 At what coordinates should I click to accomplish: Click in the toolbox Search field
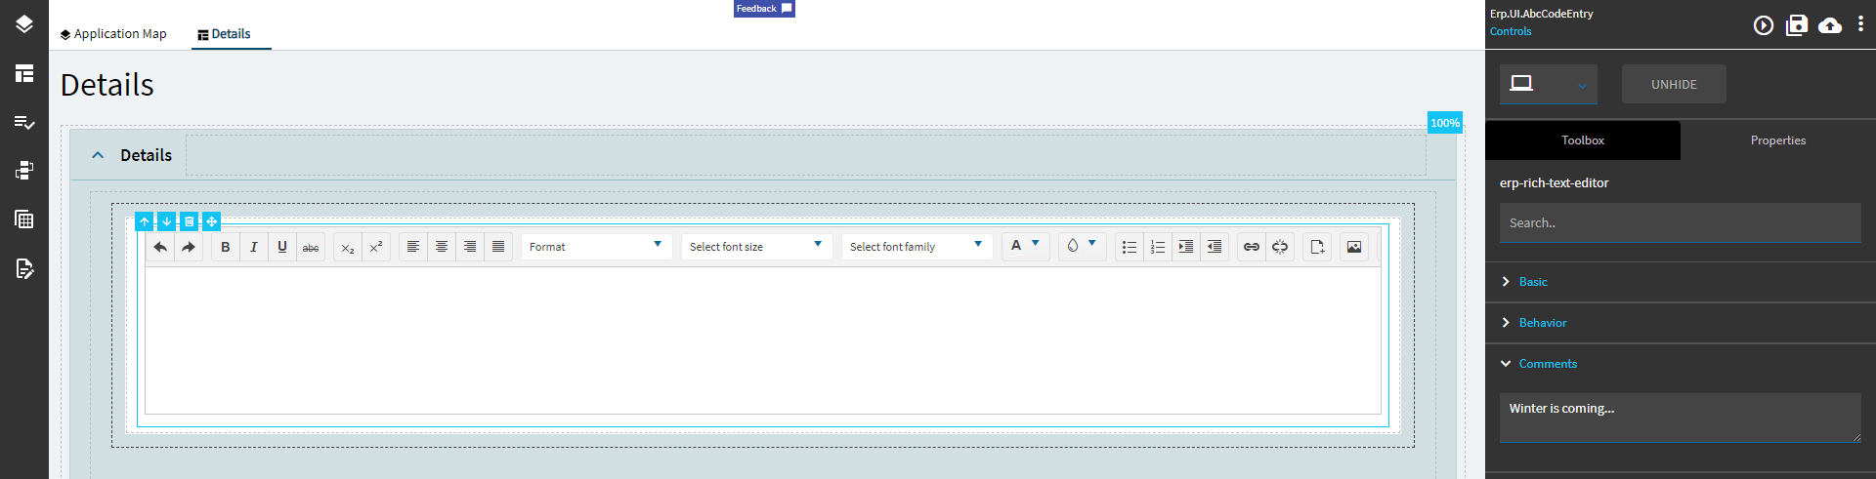pyautogui.click(x=1681, y=222)
